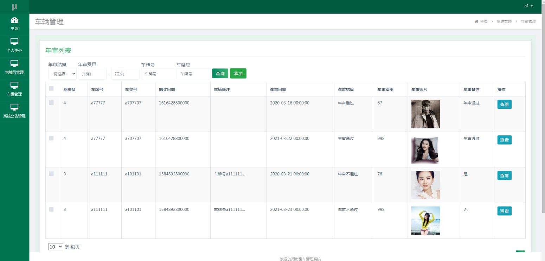
Task: Click the date 2021-03-23 00:00:00
Action: (290, 209)
